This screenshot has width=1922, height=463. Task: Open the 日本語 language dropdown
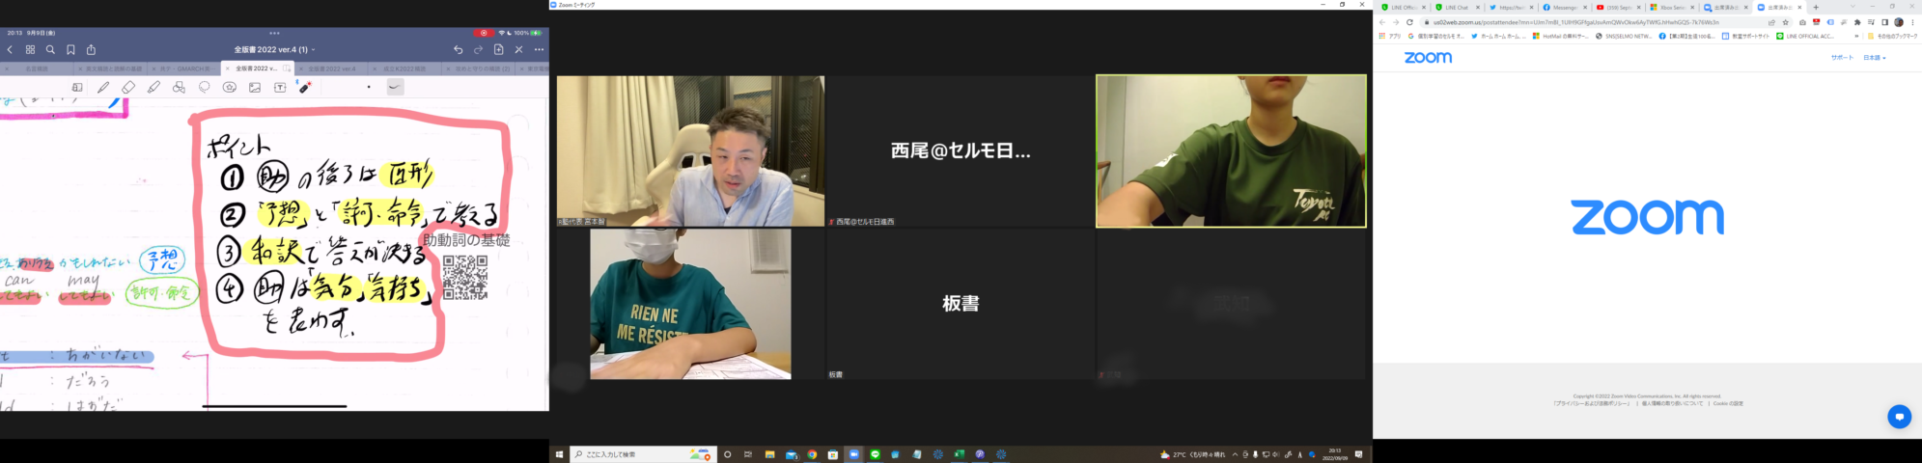1874,58
